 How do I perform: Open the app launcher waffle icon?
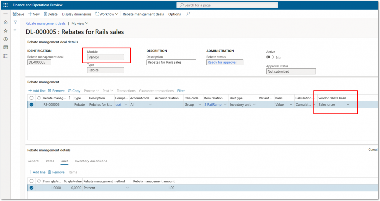coord(5,5)
